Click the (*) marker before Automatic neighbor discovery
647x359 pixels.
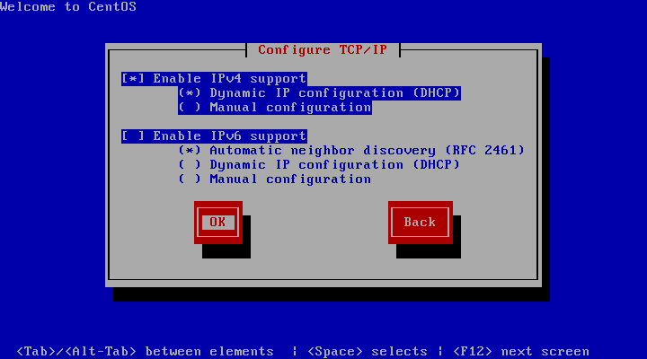click(190, 151)
